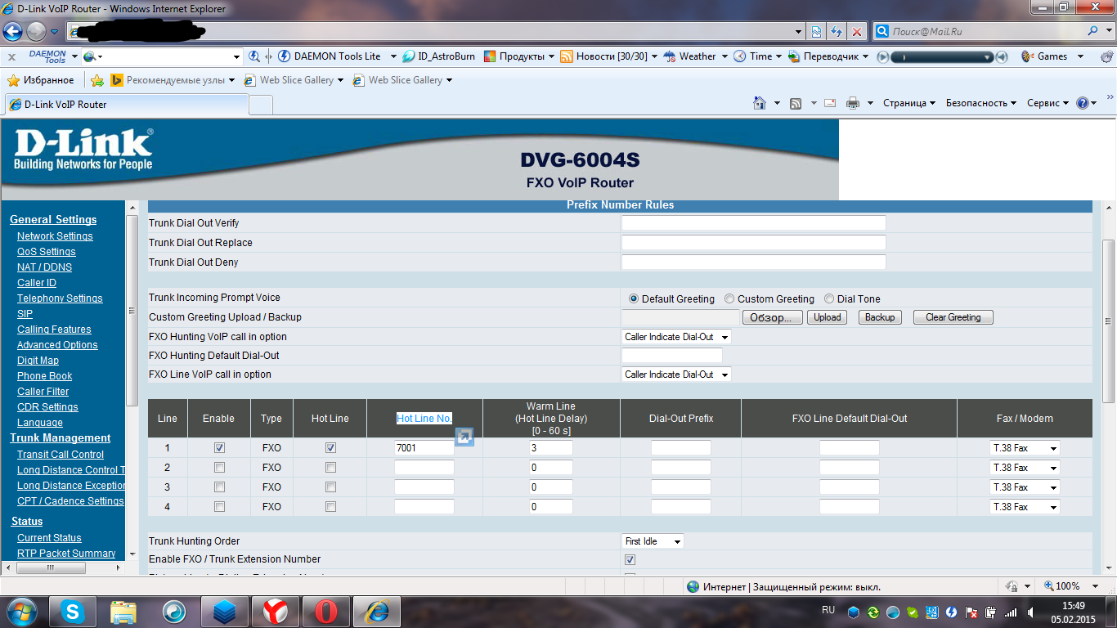Click the toolbar media player progress slider
This screenshot has width=1117, height=628.
(942, 56)
